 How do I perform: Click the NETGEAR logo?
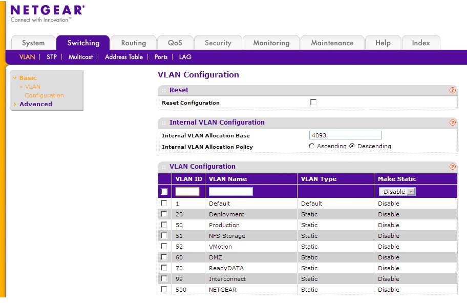tap(46, 10)
